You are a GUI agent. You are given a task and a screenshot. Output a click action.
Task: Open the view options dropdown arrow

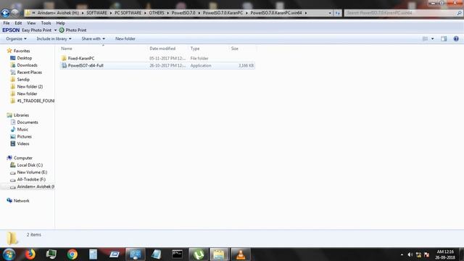click(432, 38)
